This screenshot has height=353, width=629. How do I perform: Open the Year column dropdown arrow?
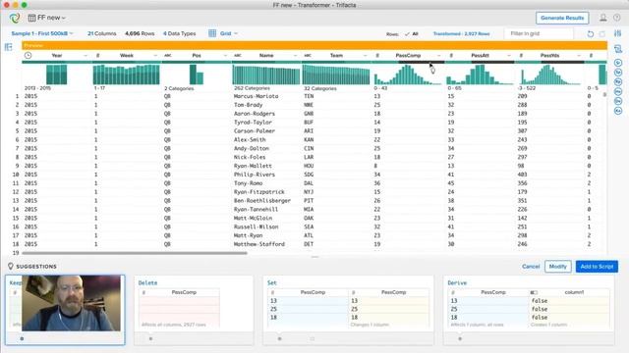(x=86, y=56)
